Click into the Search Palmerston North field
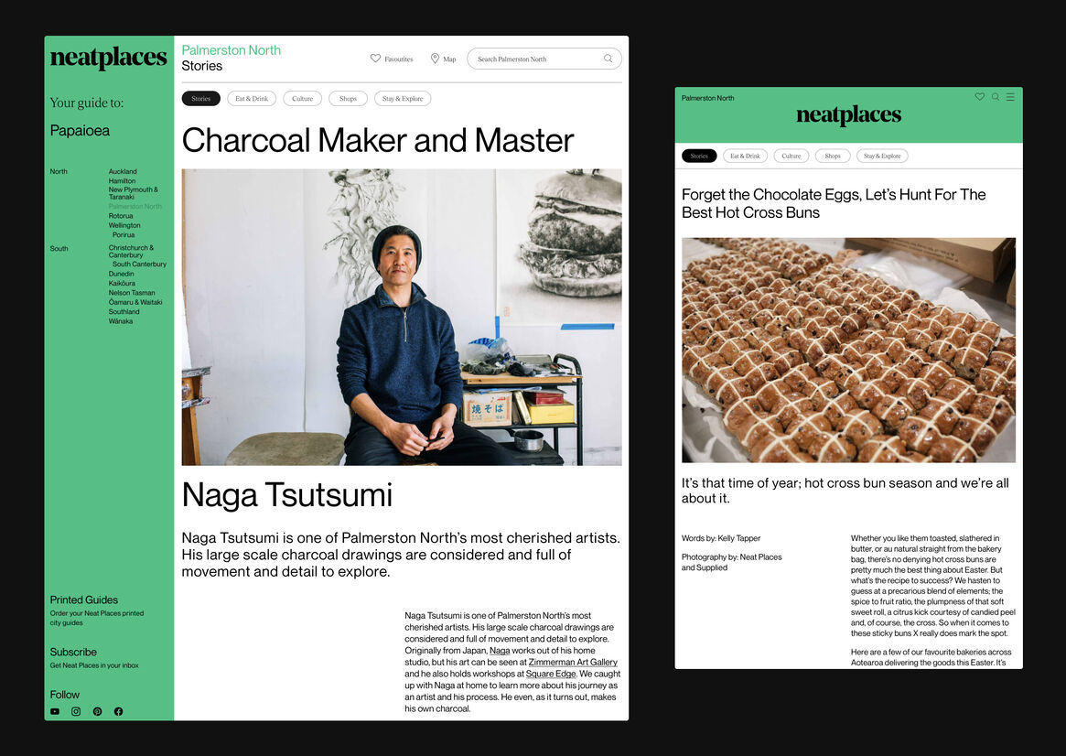This screenshot has height=756, width=1066. (535, 59)
